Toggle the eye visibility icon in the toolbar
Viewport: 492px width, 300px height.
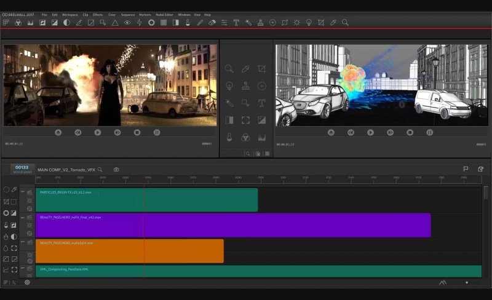(127, 23)
